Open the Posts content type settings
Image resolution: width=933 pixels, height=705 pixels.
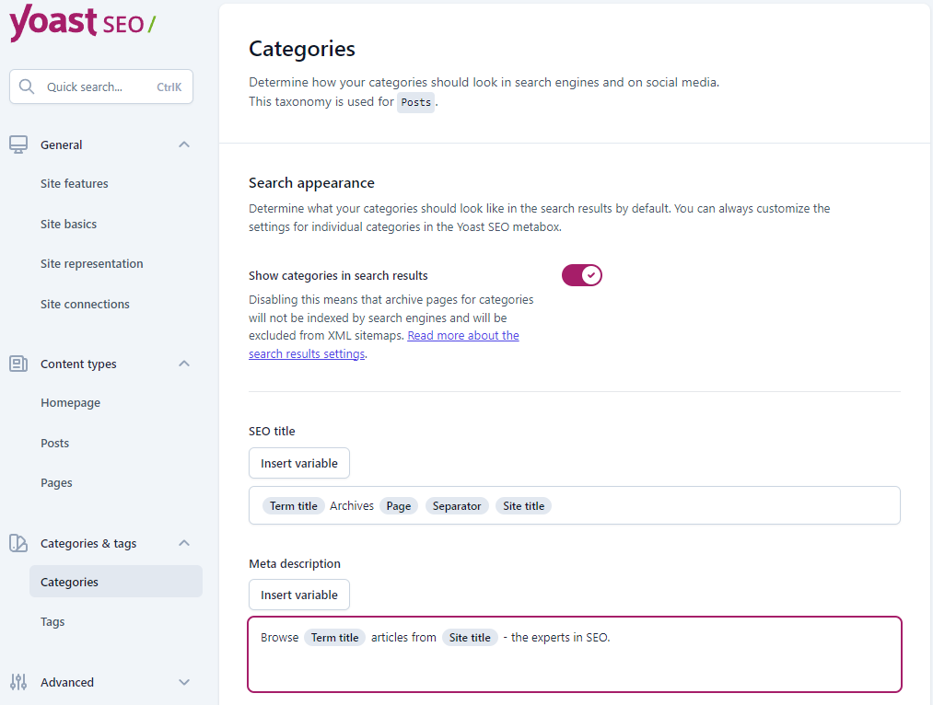coord(55,444)
